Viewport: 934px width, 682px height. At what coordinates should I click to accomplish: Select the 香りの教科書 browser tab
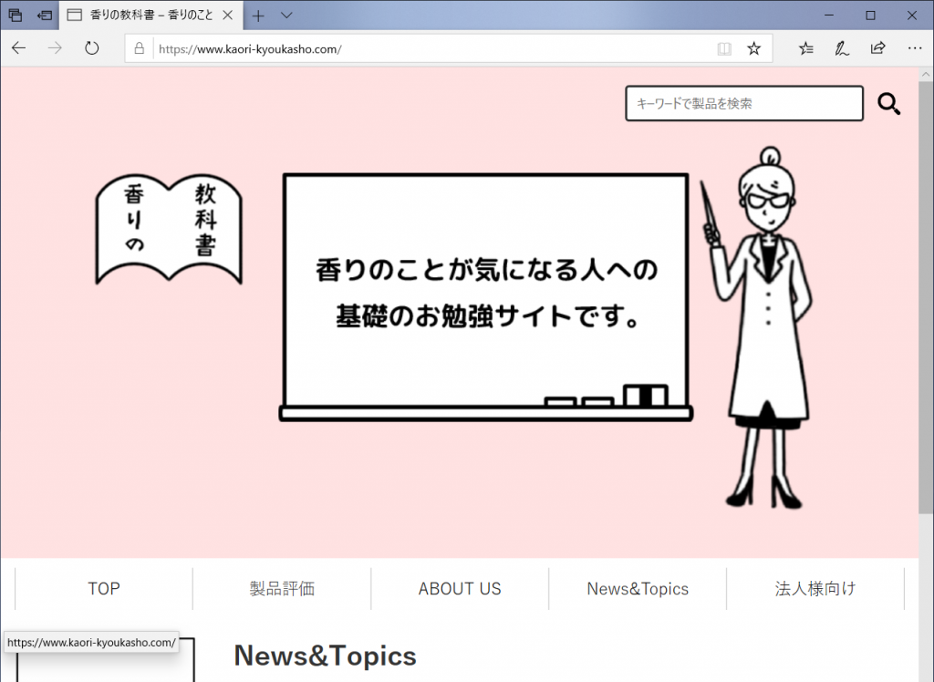[150, 15]
